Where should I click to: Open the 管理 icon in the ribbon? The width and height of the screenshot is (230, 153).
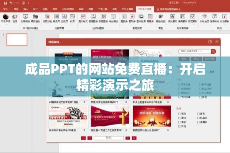tap(15, 18)
